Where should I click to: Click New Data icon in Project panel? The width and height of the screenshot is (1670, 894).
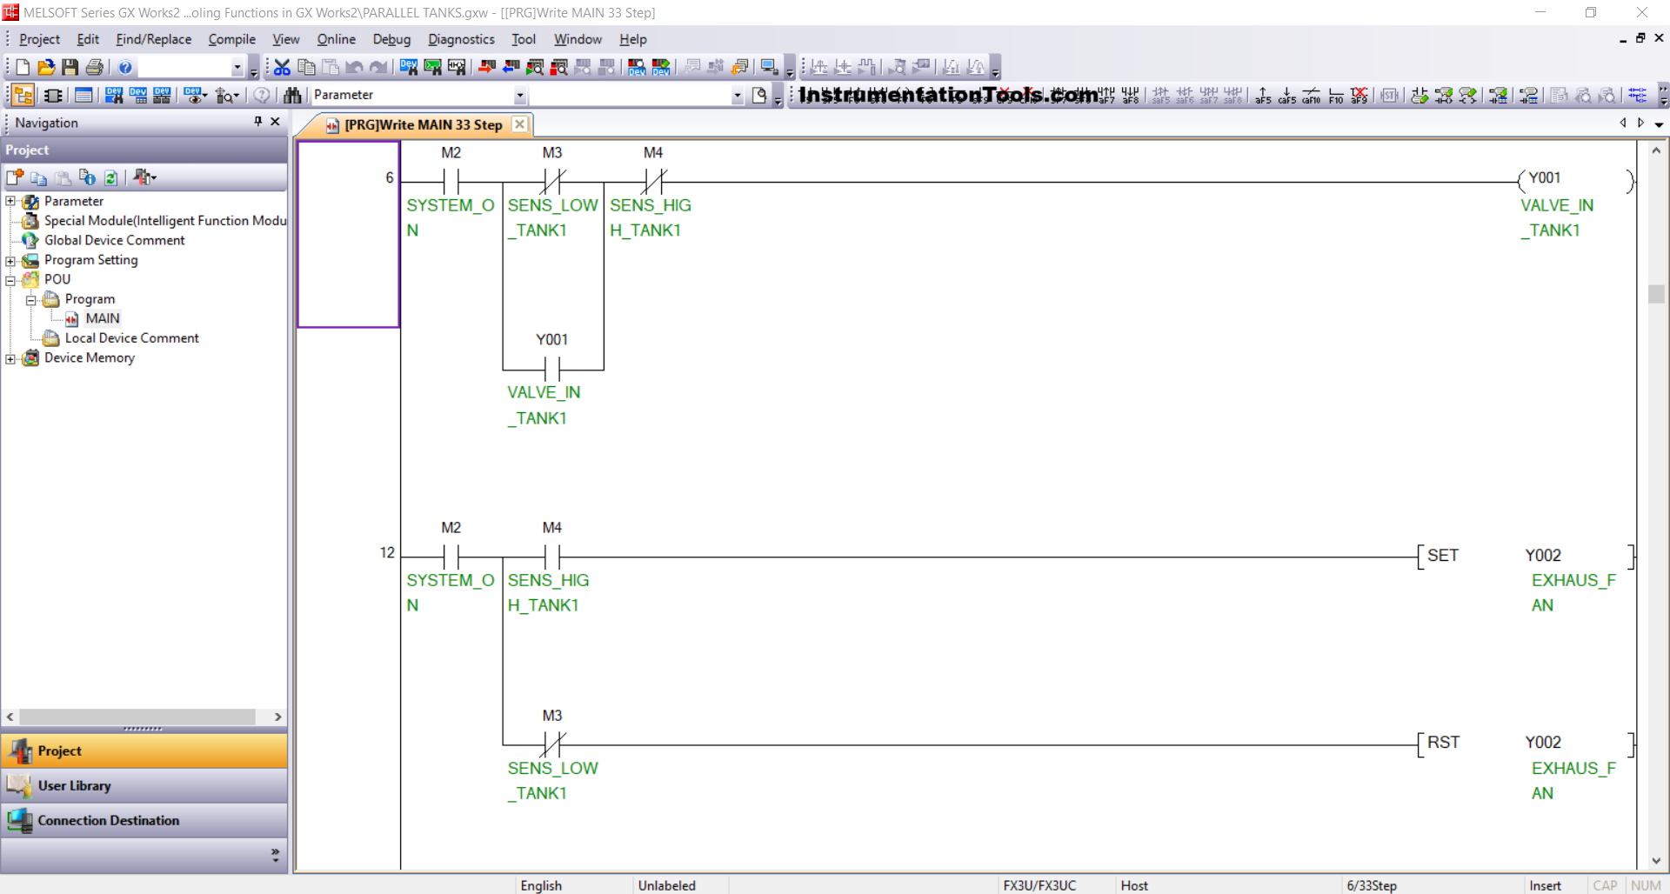pos(15,177)
